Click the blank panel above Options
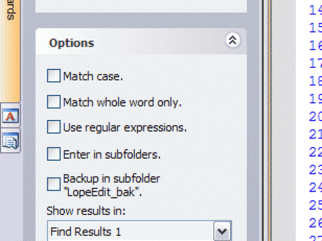This screenshot has height=241, width=322. 141,6
